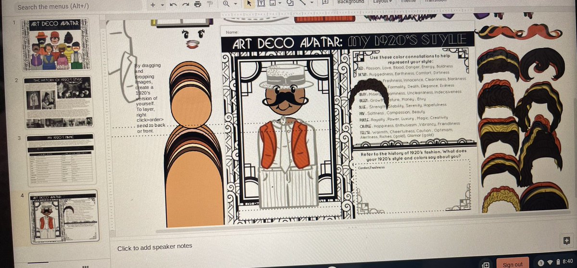Click to add speaker notes field

click(154, 246)
